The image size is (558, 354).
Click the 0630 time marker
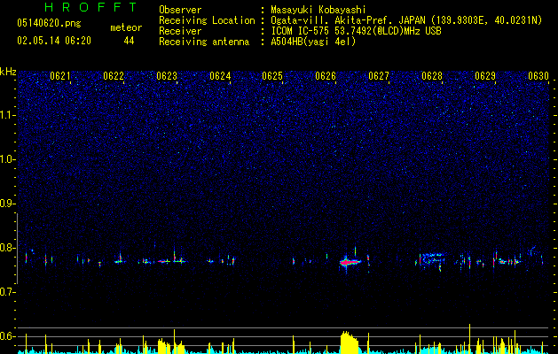tap(538, 76)
